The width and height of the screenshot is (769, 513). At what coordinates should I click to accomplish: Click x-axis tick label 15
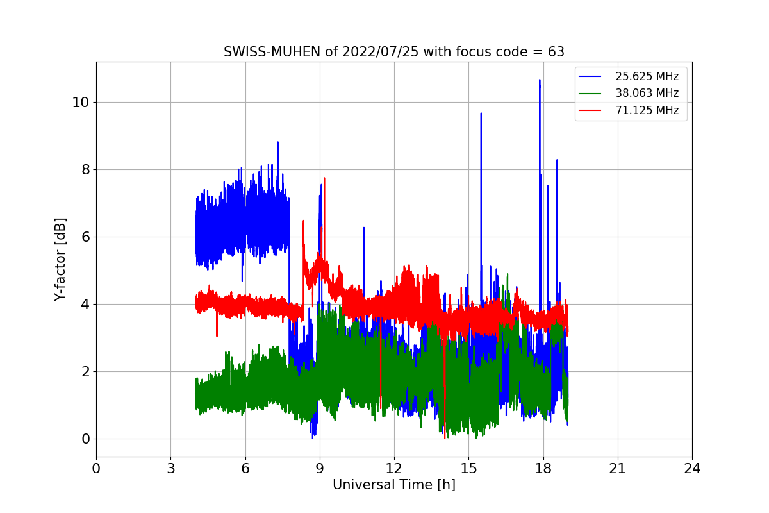pos(468,469)
